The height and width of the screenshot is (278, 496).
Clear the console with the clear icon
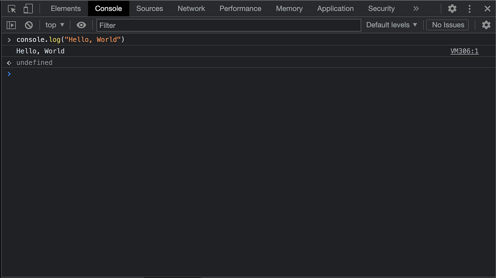click(28, 25)
